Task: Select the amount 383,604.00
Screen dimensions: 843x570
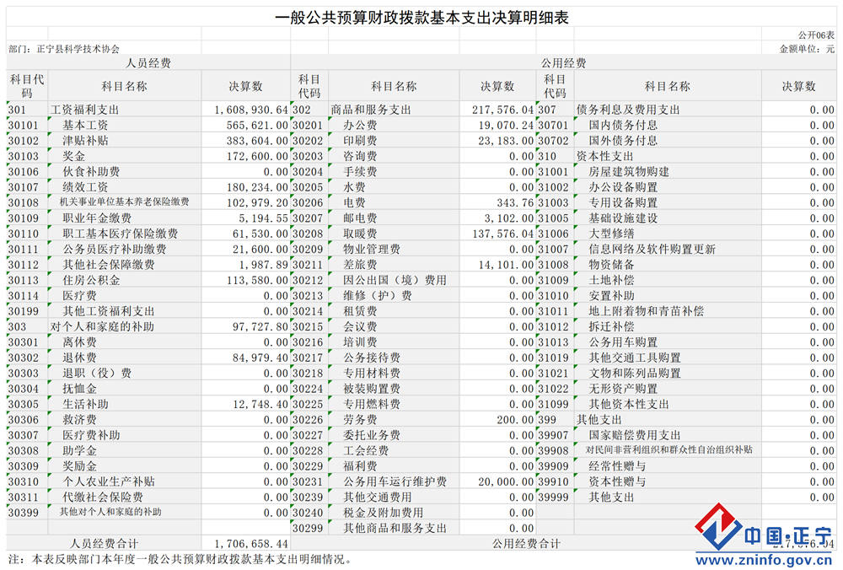Action: point(257,141)
